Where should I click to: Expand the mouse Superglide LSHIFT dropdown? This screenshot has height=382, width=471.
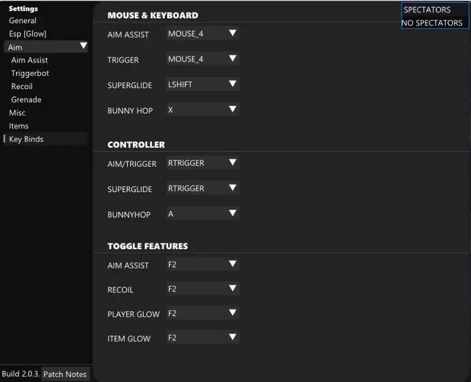[202, 85]
